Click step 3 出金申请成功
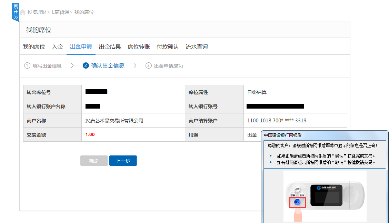The width and height of the screenshot is (389, 223). click(x=164, y=66)
